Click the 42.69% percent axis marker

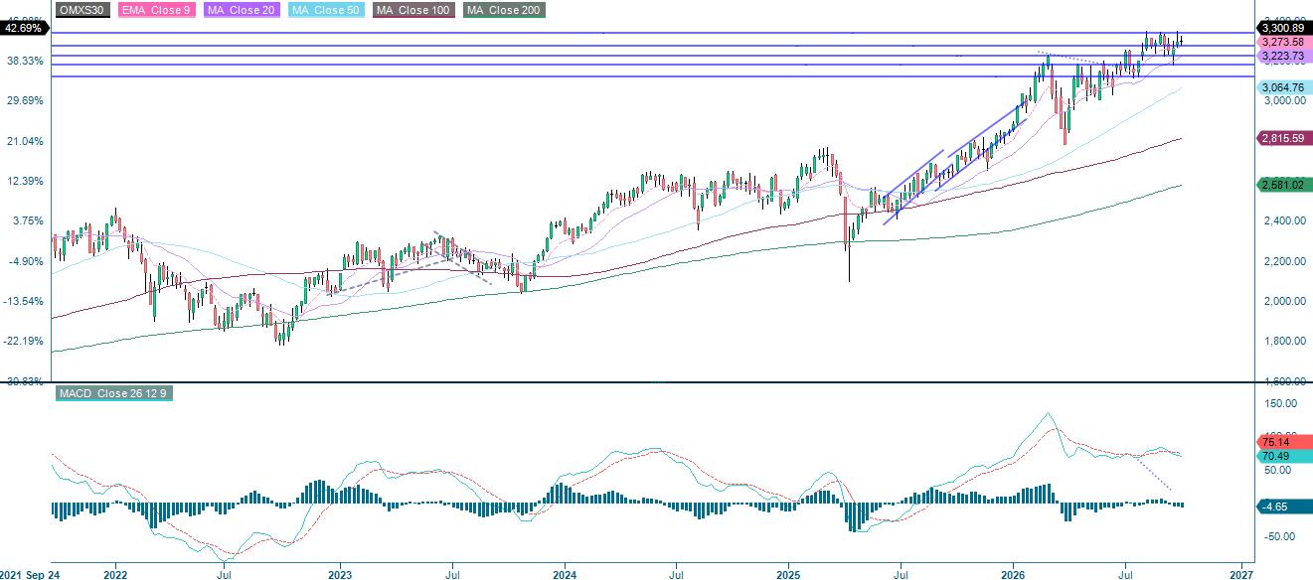tap(23, 29)
